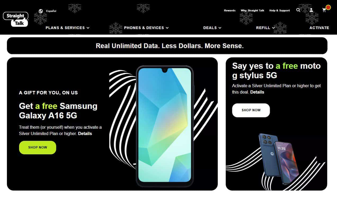The height and width of the screenshot is (199, 337).
Task: Open the Deals dropdown menu
Action: pyautogui.click(x=212, y=28)
